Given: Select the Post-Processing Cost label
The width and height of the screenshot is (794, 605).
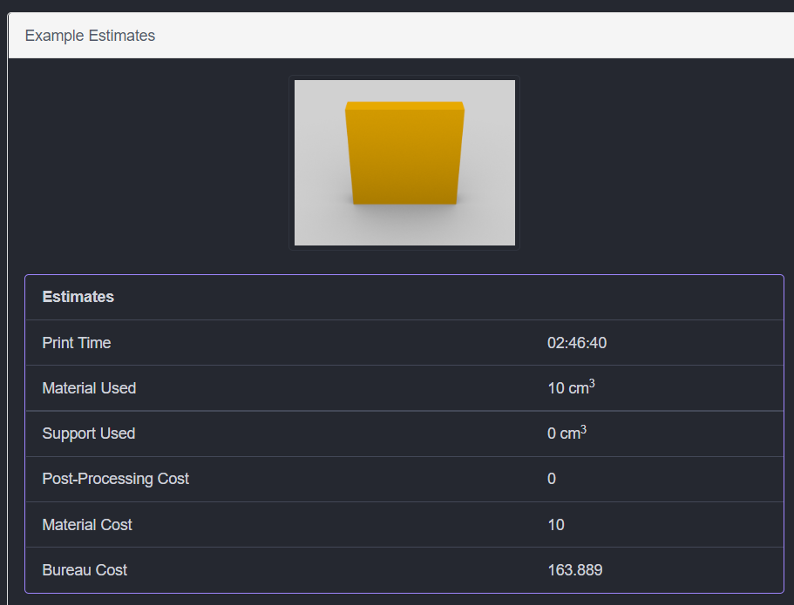Looking at the screenshot, I should tap(115, 479).
